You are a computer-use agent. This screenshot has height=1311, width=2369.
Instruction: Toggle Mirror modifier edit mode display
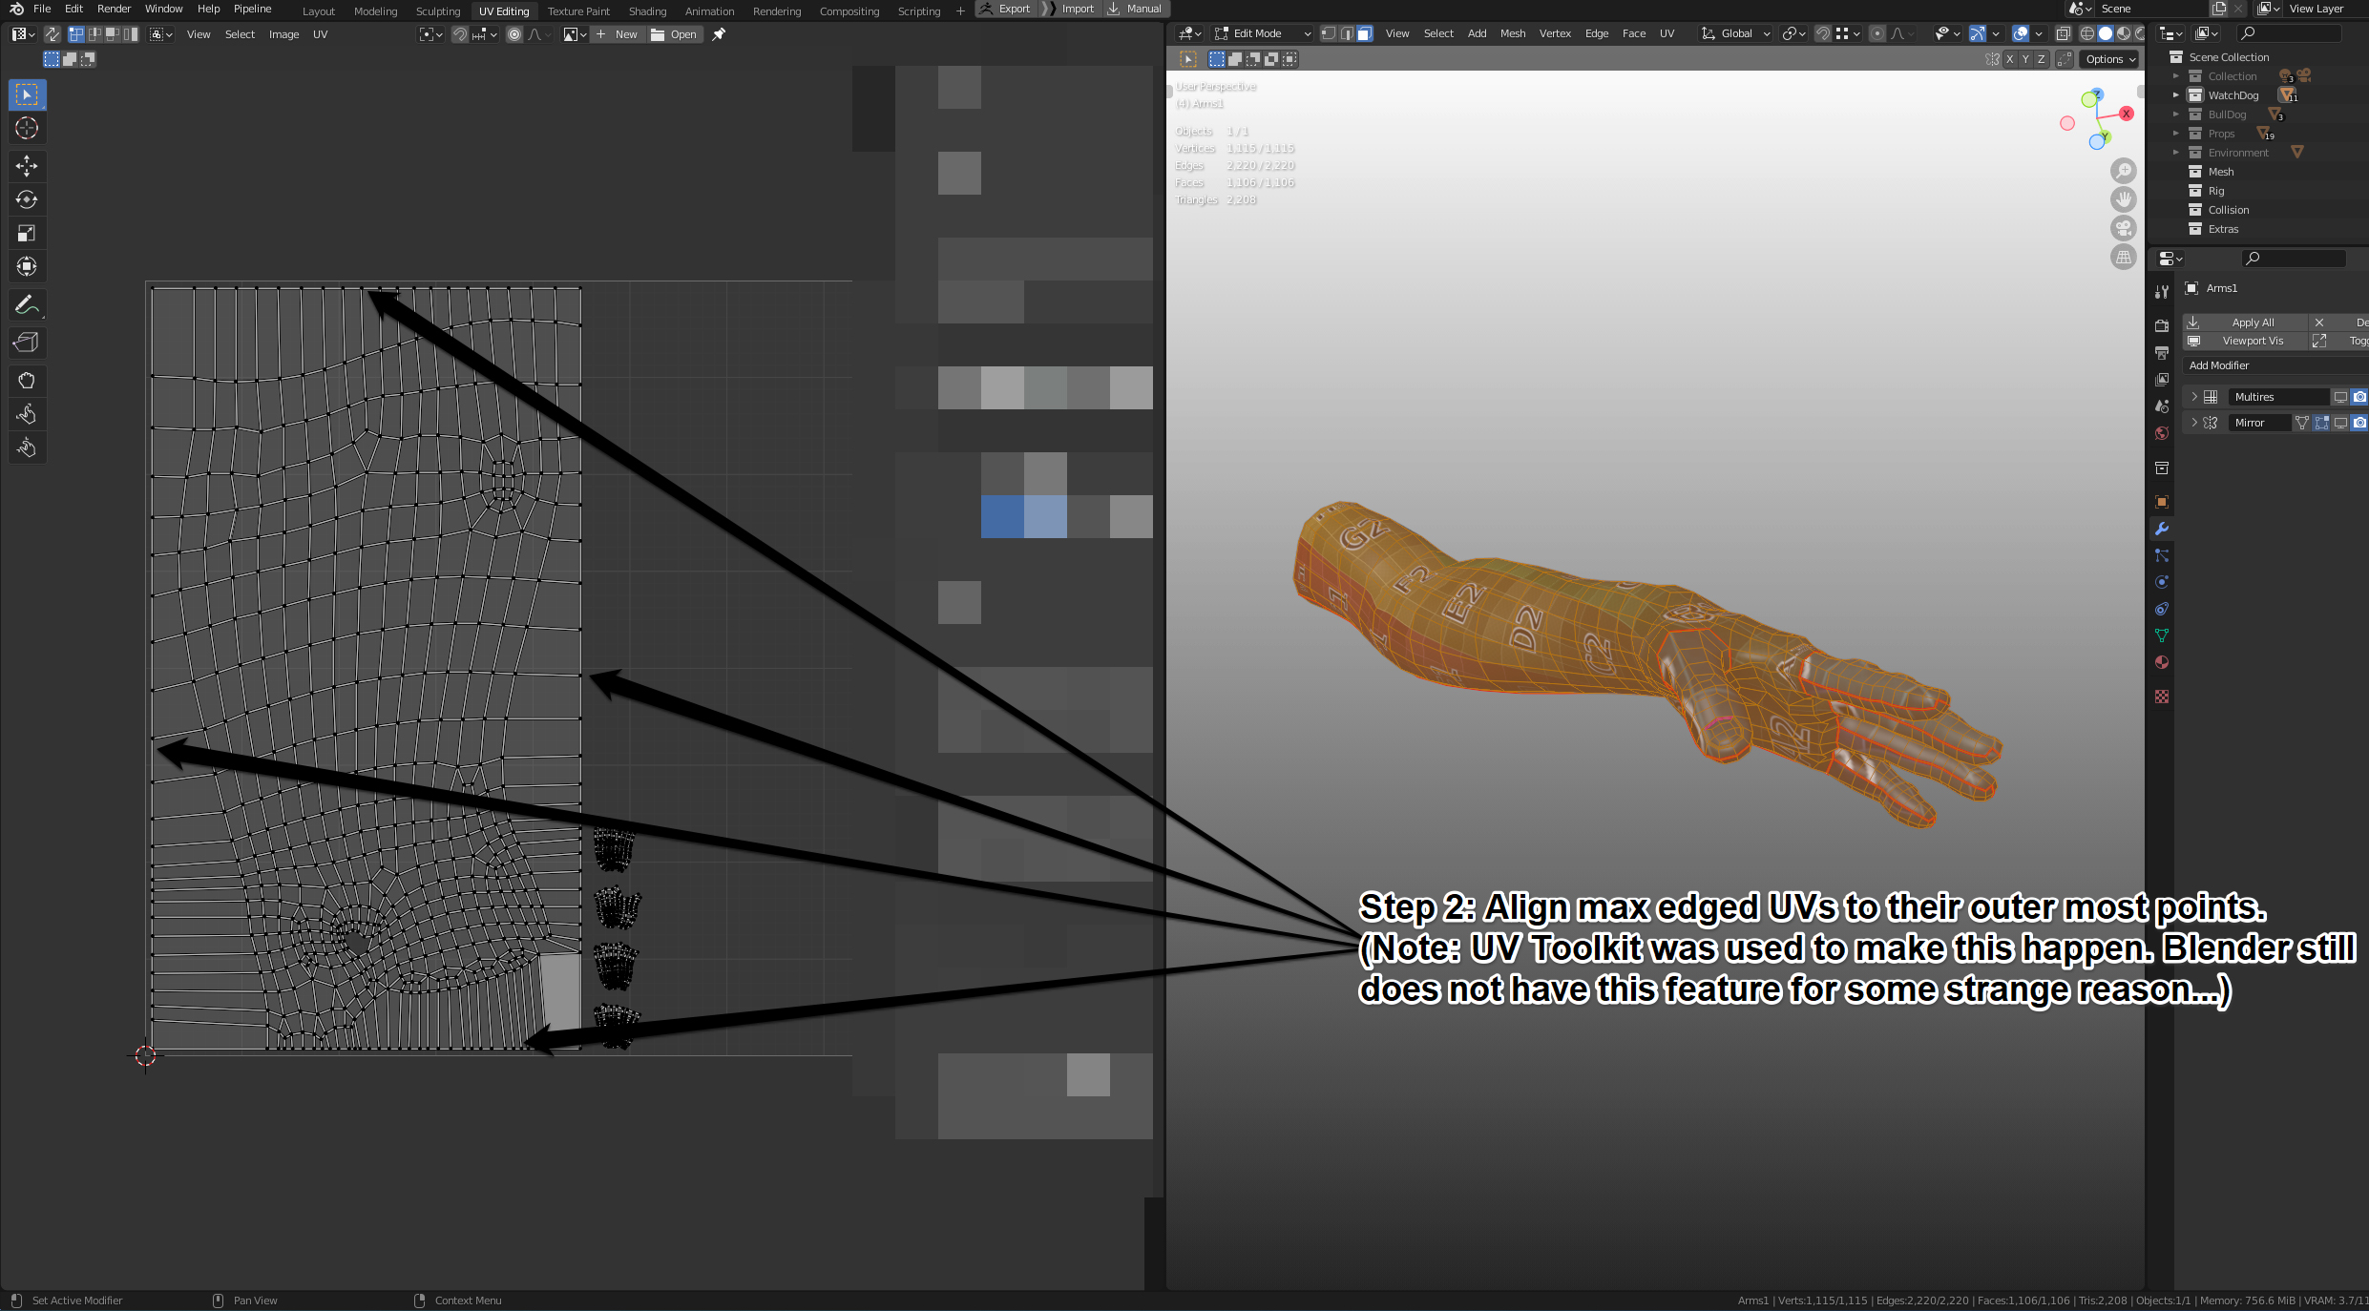(2321, 423)
